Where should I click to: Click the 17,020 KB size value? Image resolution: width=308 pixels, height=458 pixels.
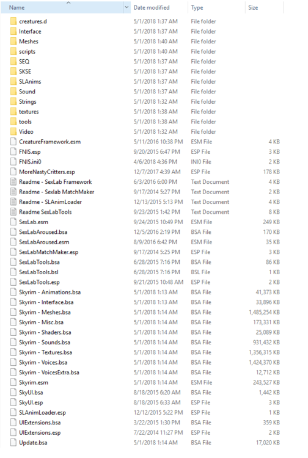click(x=268, y=443)
